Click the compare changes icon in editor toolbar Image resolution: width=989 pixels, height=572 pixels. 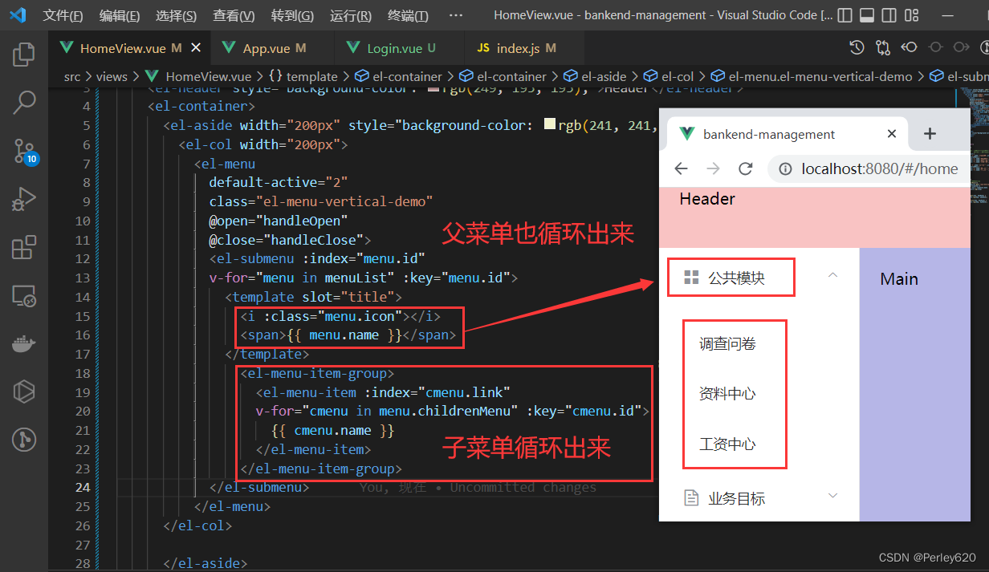[x=883, y=47]
